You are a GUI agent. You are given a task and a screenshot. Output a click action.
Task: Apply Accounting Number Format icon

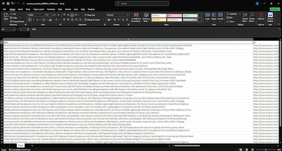coord(109,20)
